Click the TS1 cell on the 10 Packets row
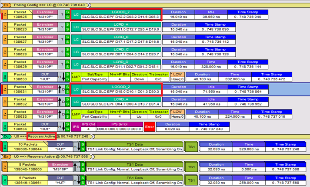Viewport: 310px width, 187px height. point(191,147)
